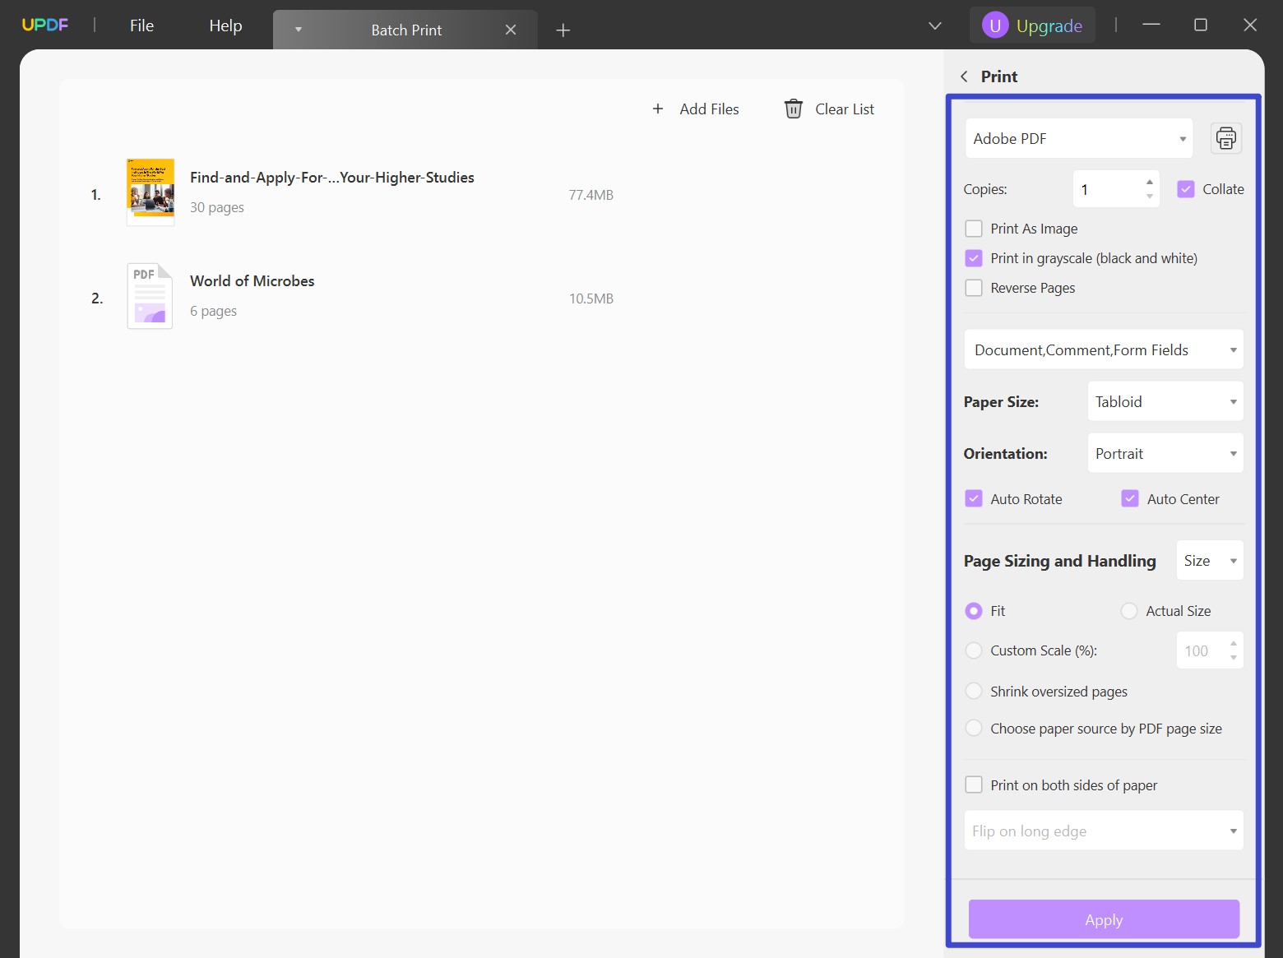Open the File menu
Viewport: 1283px width, 958px height.
click(x=141, y=25)
